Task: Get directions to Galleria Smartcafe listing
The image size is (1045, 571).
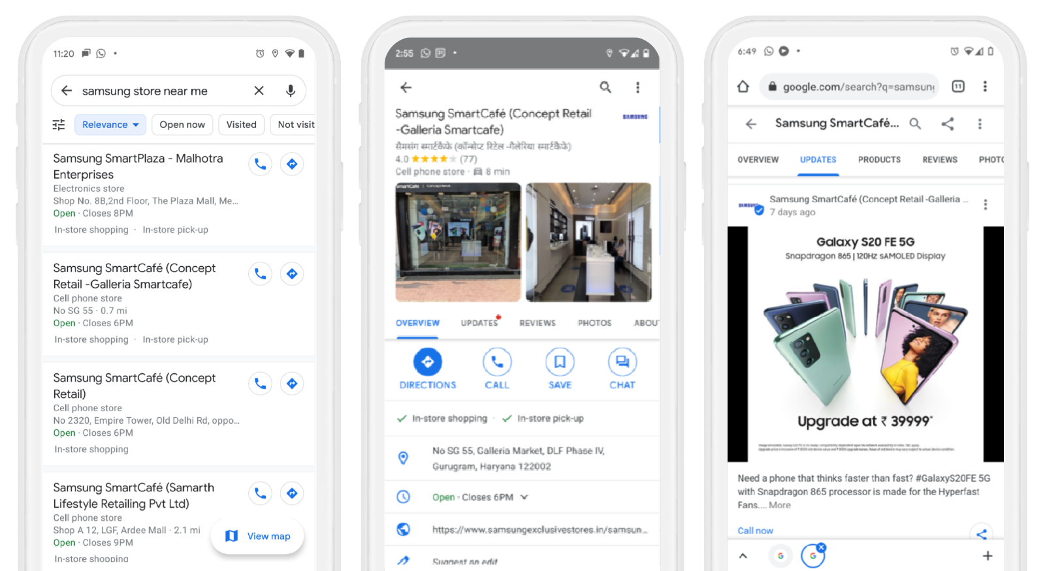Action: click(292, 273)
